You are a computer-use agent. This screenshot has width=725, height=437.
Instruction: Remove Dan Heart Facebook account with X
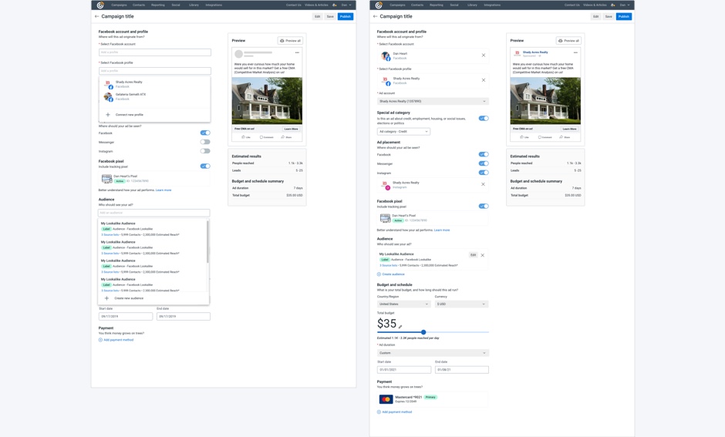coord(484,55)
